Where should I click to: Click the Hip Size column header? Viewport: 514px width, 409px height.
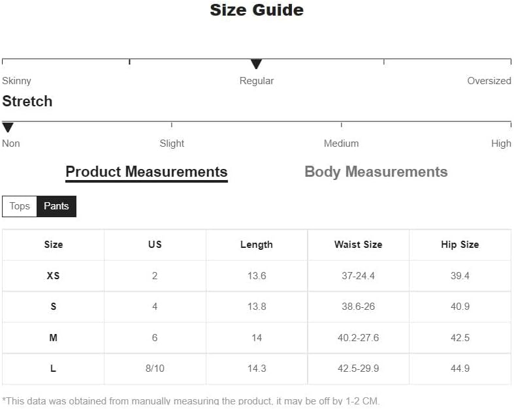point(460,245)
